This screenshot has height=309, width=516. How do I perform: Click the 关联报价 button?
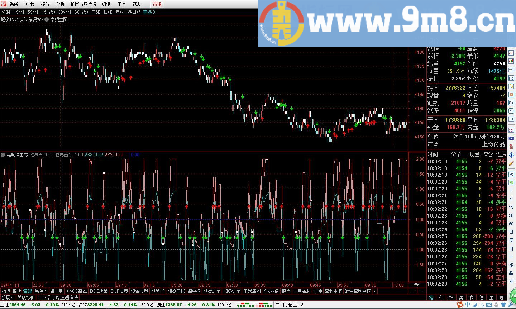pyautogui.click(x=26, y=298)
